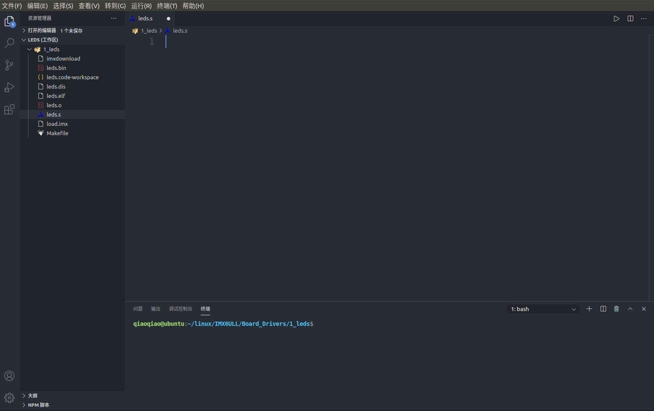The image size is (654, 411).
Task: Click 1_leds in the breadcrumb
Action: 149,31
